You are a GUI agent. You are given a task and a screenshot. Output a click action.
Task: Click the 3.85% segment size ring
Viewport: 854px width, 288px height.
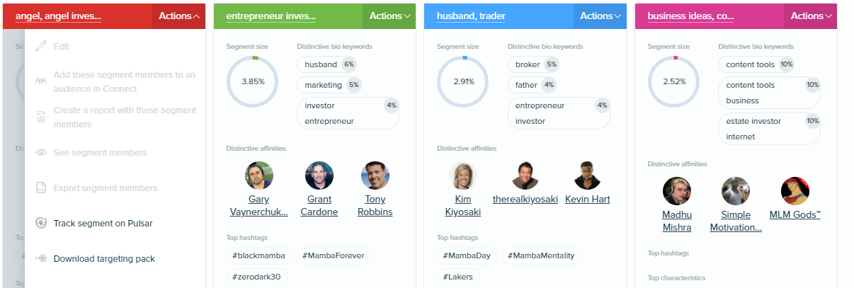[253, 81]
